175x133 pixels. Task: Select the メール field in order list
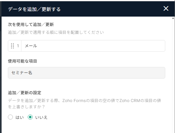tap(87, 46)
